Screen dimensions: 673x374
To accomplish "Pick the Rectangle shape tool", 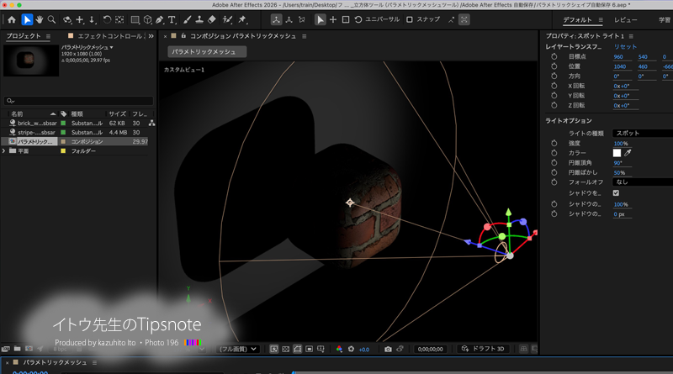I will pyautogui.click(x=135, y=18).
